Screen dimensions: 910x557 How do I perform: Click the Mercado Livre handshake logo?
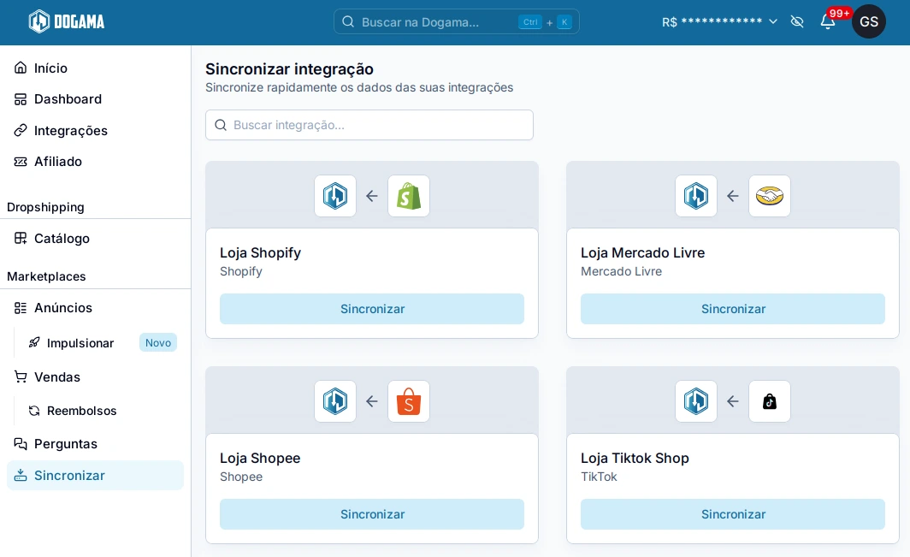point(770,196)
